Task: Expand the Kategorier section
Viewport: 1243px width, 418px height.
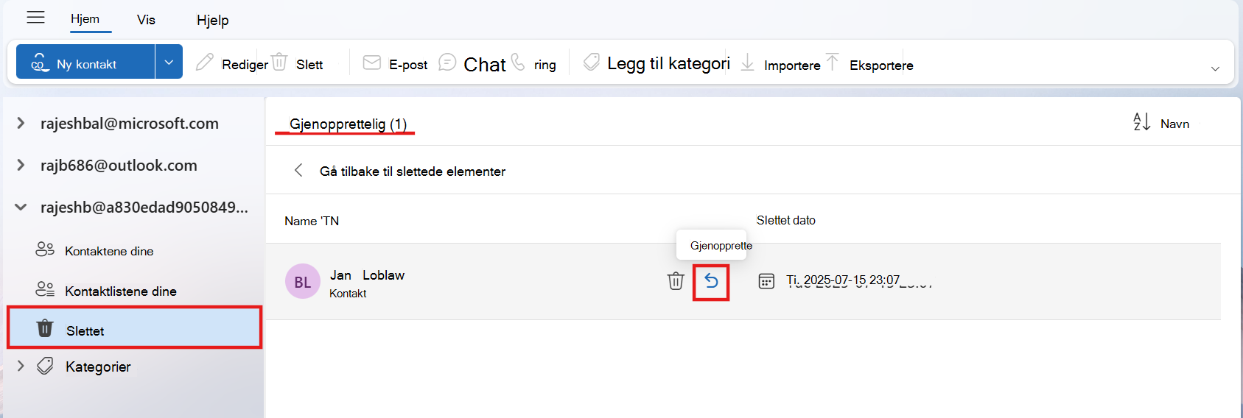Action: pyautogui.click(x=21, y=366)
